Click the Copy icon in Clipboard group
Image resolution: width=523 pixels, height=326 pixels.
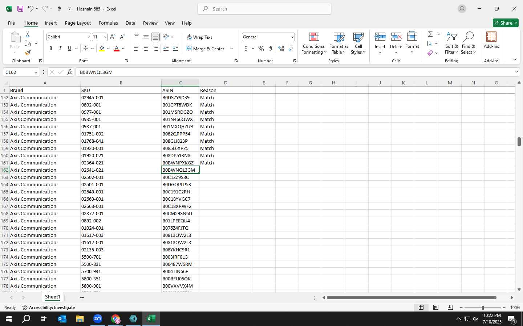[x=28, y=43]
